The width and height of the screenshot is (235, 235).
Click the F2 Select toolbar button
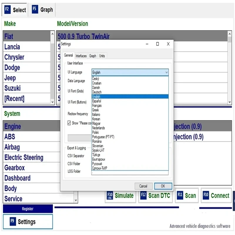pyautogui.click(x=14, y=10)
